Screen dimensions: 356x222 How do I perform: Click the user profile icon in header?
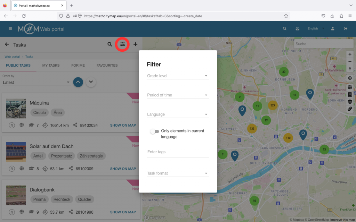(333, 29)
